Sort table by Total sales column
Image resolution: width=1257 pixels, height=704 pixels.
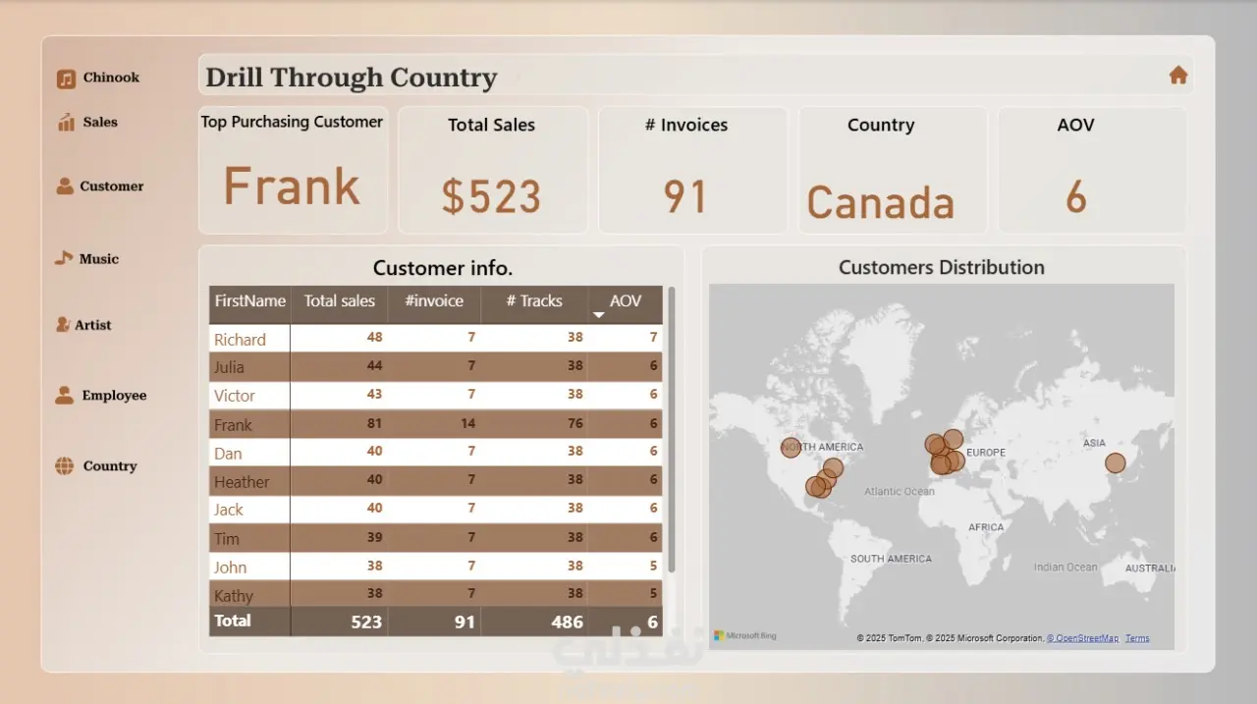pos(339,301)
